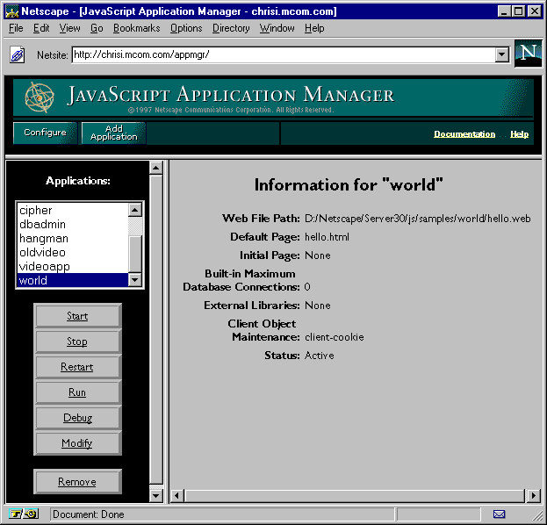Click the mail envelope icon in status bar
This screenshot has height=525, width=547.
[x=499, y=514]
